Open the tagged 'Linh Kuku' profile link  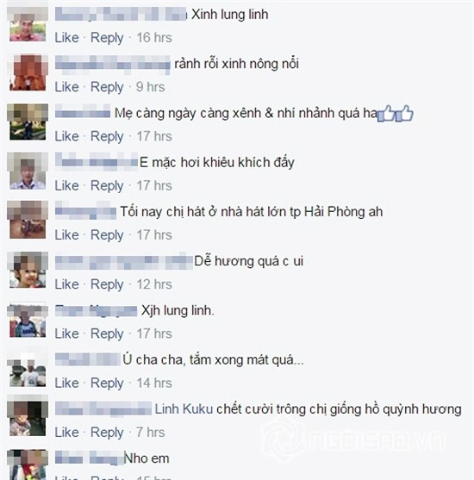(x=184, y=409)
